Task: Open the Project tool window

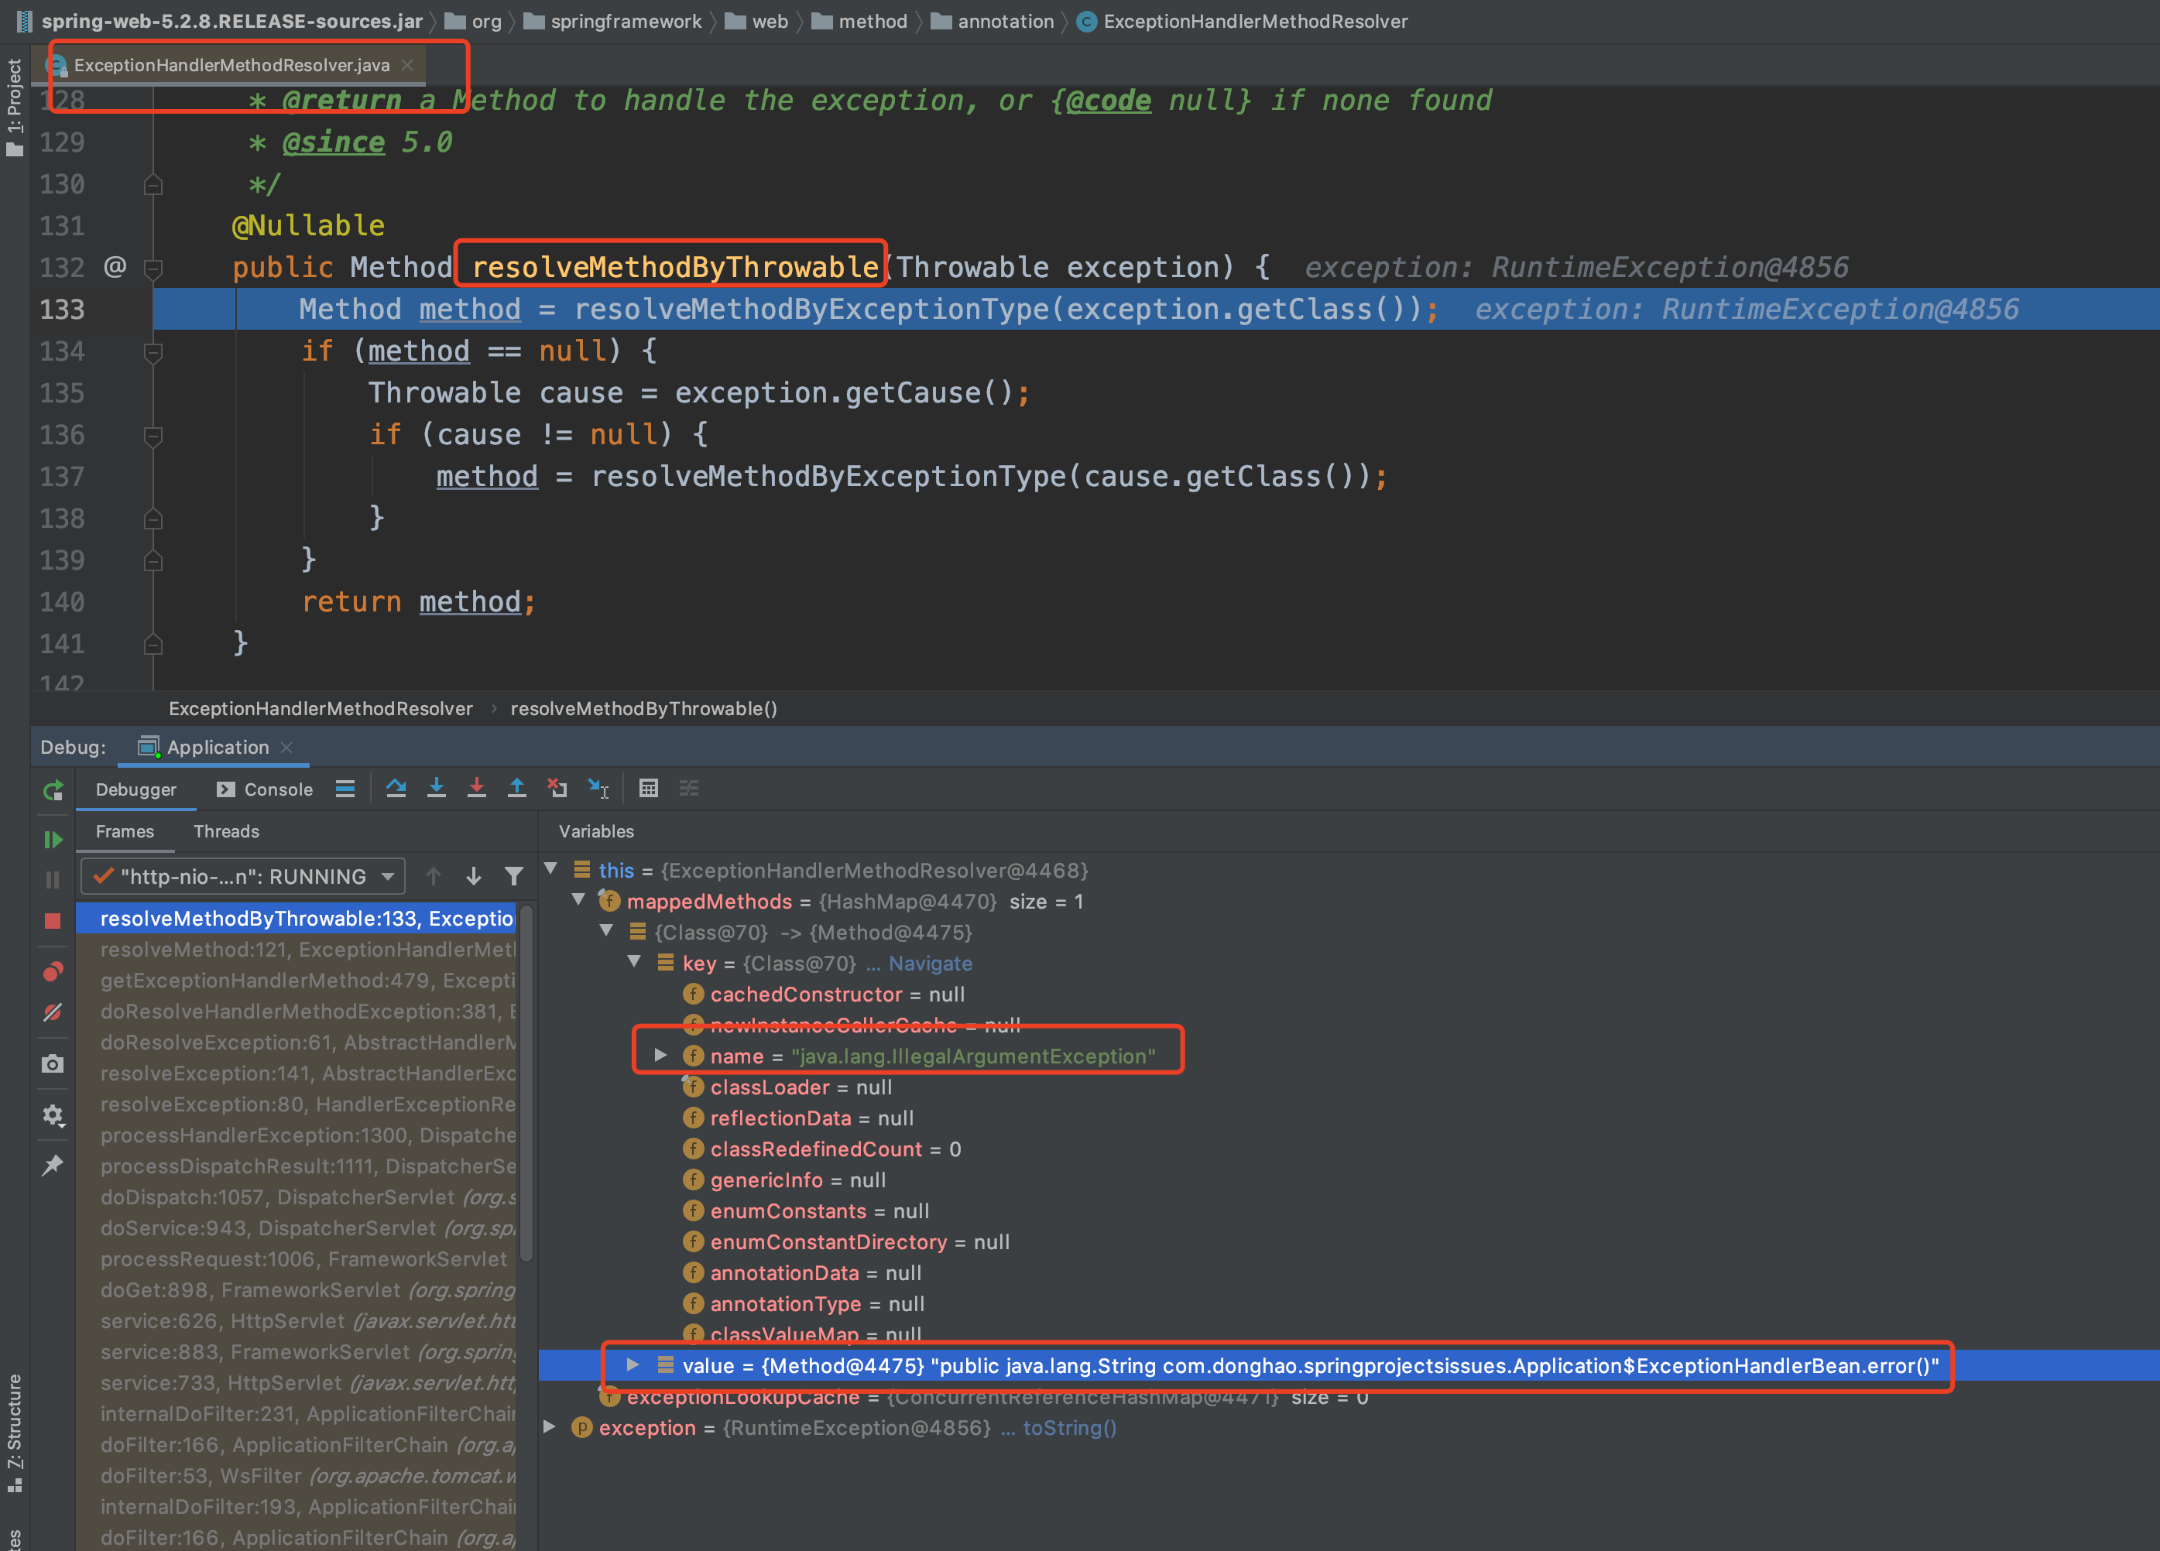Action: (x=14, y=107)
